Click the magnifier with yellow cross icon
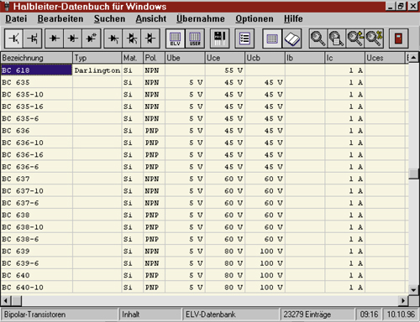 374,39
